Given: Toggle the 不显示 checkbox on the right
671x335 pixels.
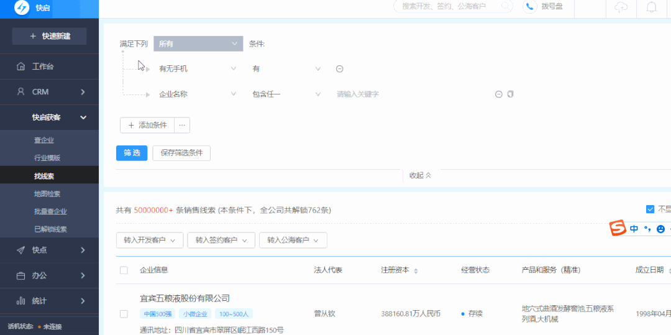Looking at the screenshot, I should click(650, 209).
